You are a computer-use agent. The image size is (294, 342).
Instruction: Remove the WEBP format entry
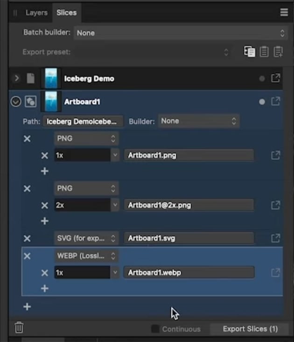tap(27, 256)
